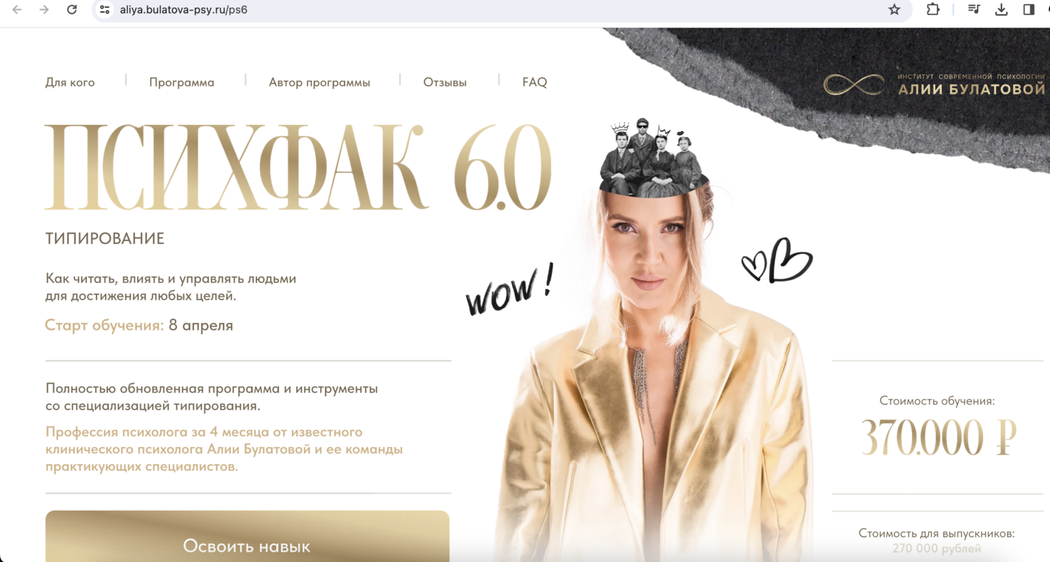
Task: Open the "Для кого" menu section
Action: click(70, 82)
